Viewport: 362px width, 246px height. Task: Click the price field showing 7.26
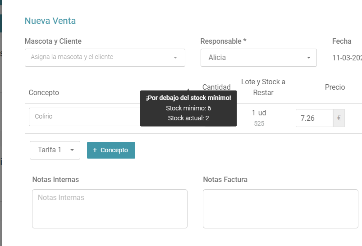click(314, 118)
